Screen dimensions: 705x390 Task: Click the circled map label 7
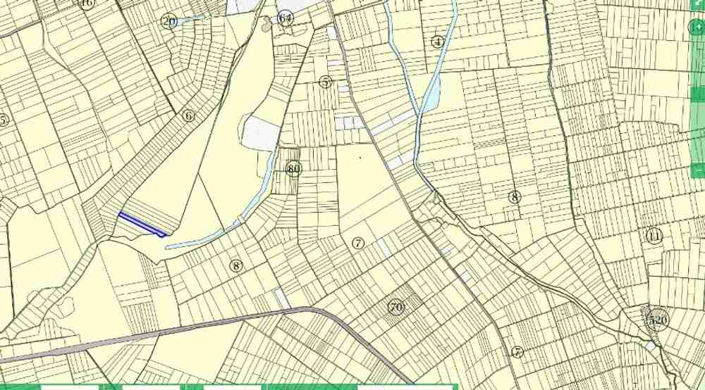(358, 244)
